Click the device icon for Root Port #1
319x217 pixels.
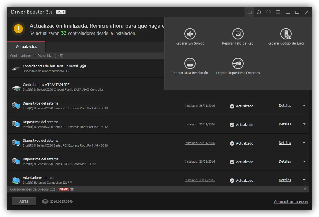pos(16,106)
